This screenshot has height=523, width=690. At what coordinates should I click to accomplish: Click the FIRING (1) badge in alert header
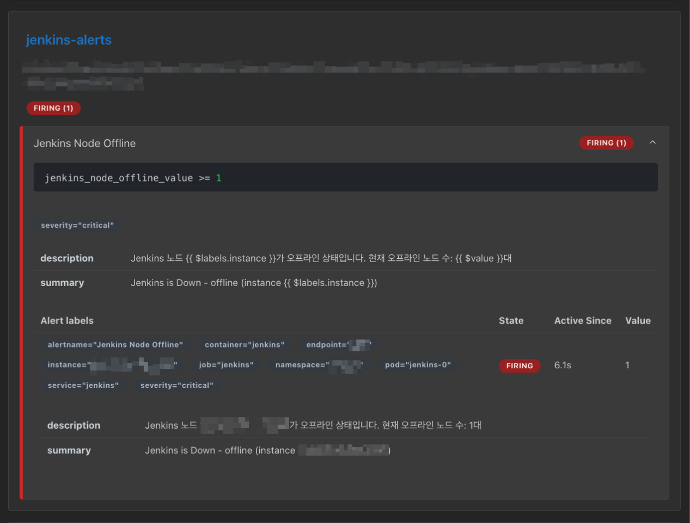pos(606,143)
